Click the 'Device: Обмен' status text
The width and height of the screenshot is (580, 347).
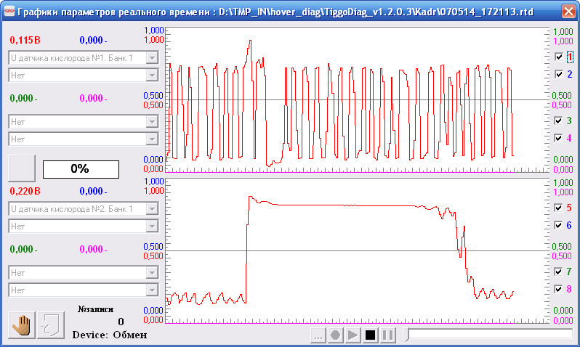110,335
